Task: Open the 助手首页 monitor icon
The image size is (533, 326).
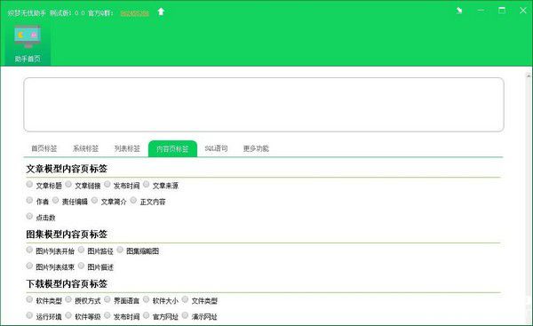Action: tap(28, 36)
